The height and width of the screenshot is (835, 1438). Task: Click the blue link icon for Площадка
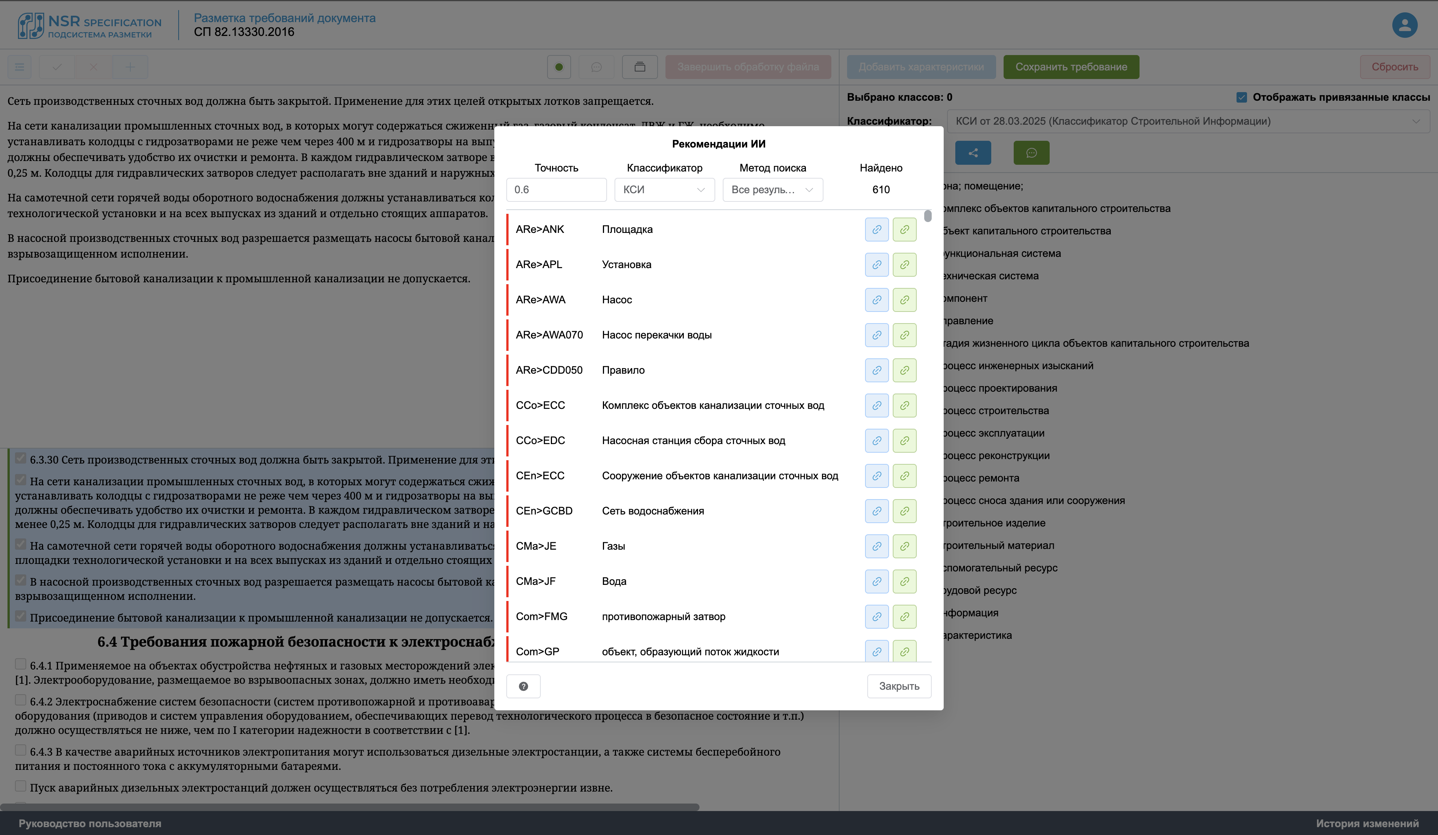[x=877, y=230]
